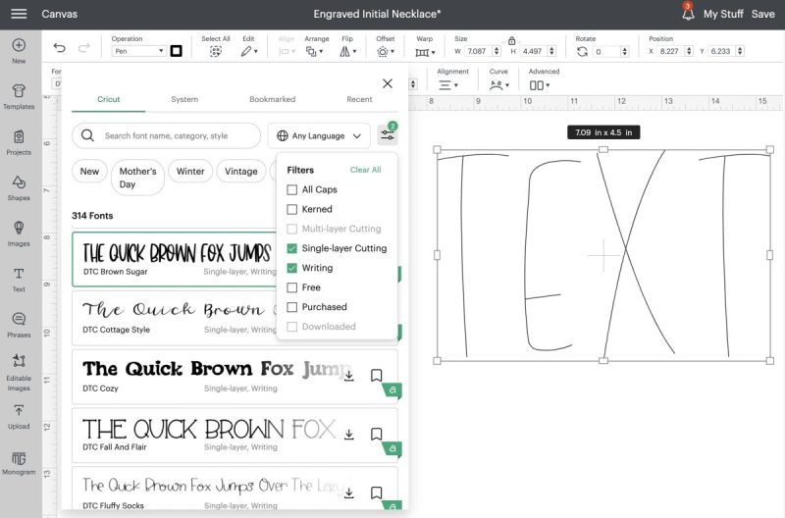Bookmark the DTC Fall And Flair font
The image size is (785, 518).
pos(377,434)
